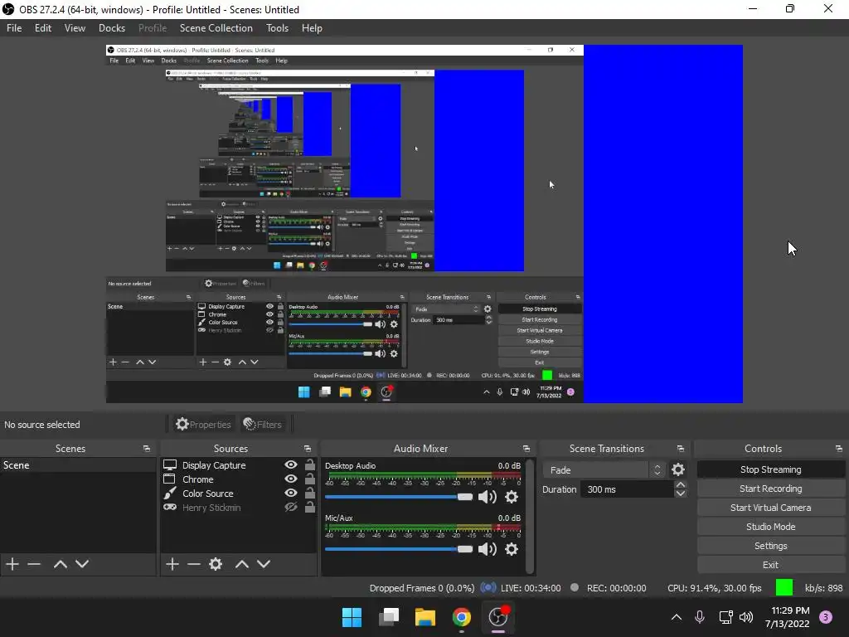Viewport: 849px width, 637px height.
Task: Show hidden tray icons chevron
Action: [x=677, y=617]
